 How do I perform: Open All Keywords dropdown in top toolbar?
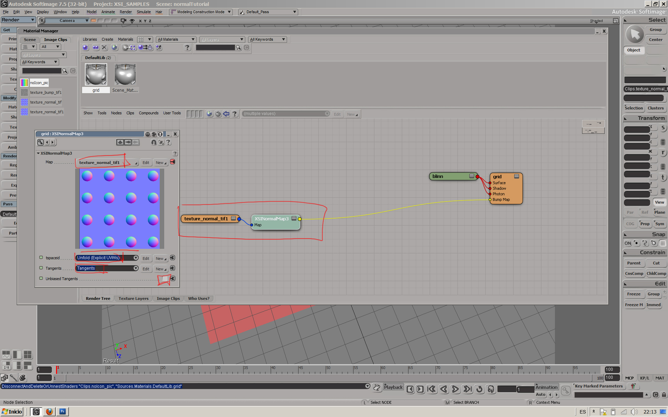pos(268,39)
